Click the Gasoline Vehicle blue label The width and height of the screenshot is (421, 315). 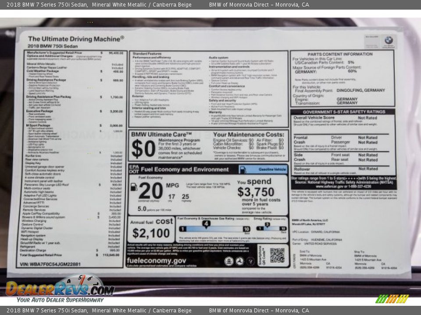[x=271, y=168]
